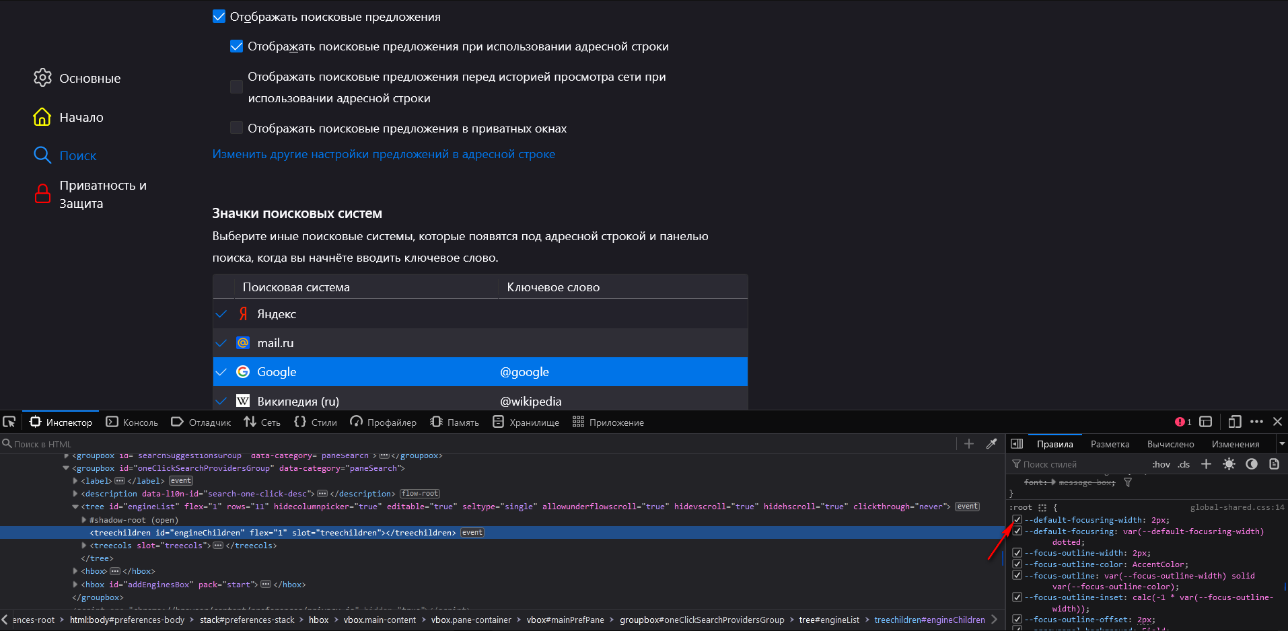
Task: Switch to the Отладчик tab
Action: [x=201, y=422]
